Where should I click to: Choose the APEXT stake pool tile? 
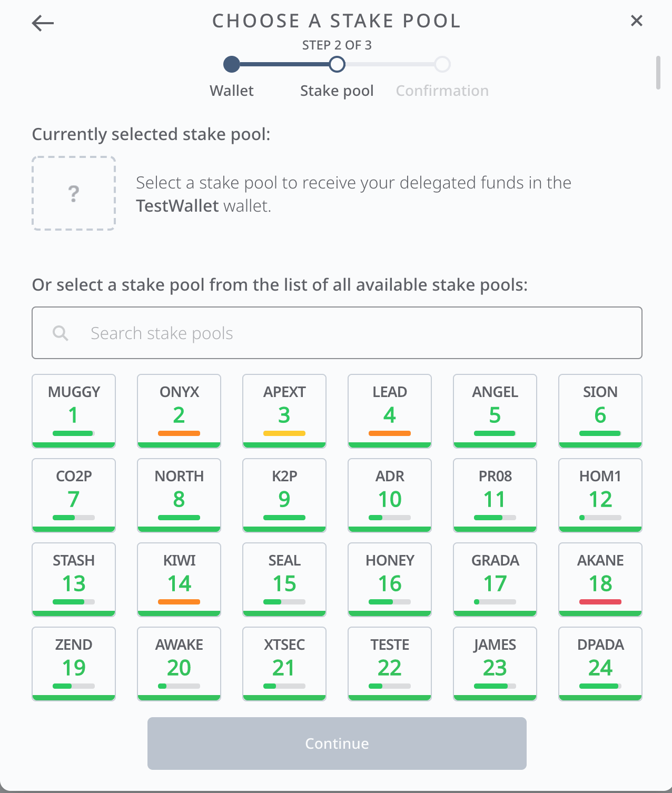click(284, 411)
